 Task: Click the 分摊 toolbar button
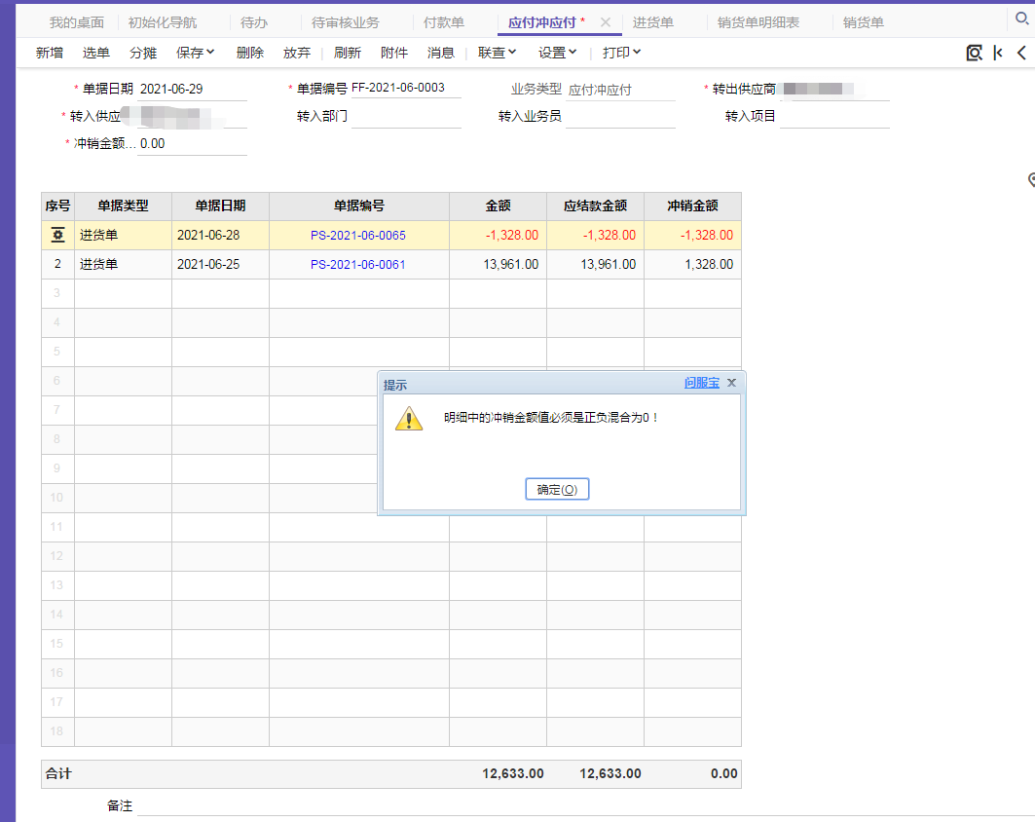[x=143, y=53]
